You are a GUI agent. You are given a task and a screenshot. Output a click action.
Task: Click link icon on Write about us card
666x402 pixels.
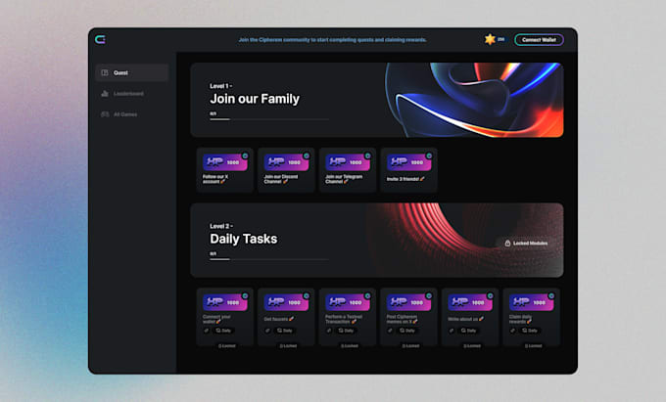pyautogui.click(x=452, y=331)
